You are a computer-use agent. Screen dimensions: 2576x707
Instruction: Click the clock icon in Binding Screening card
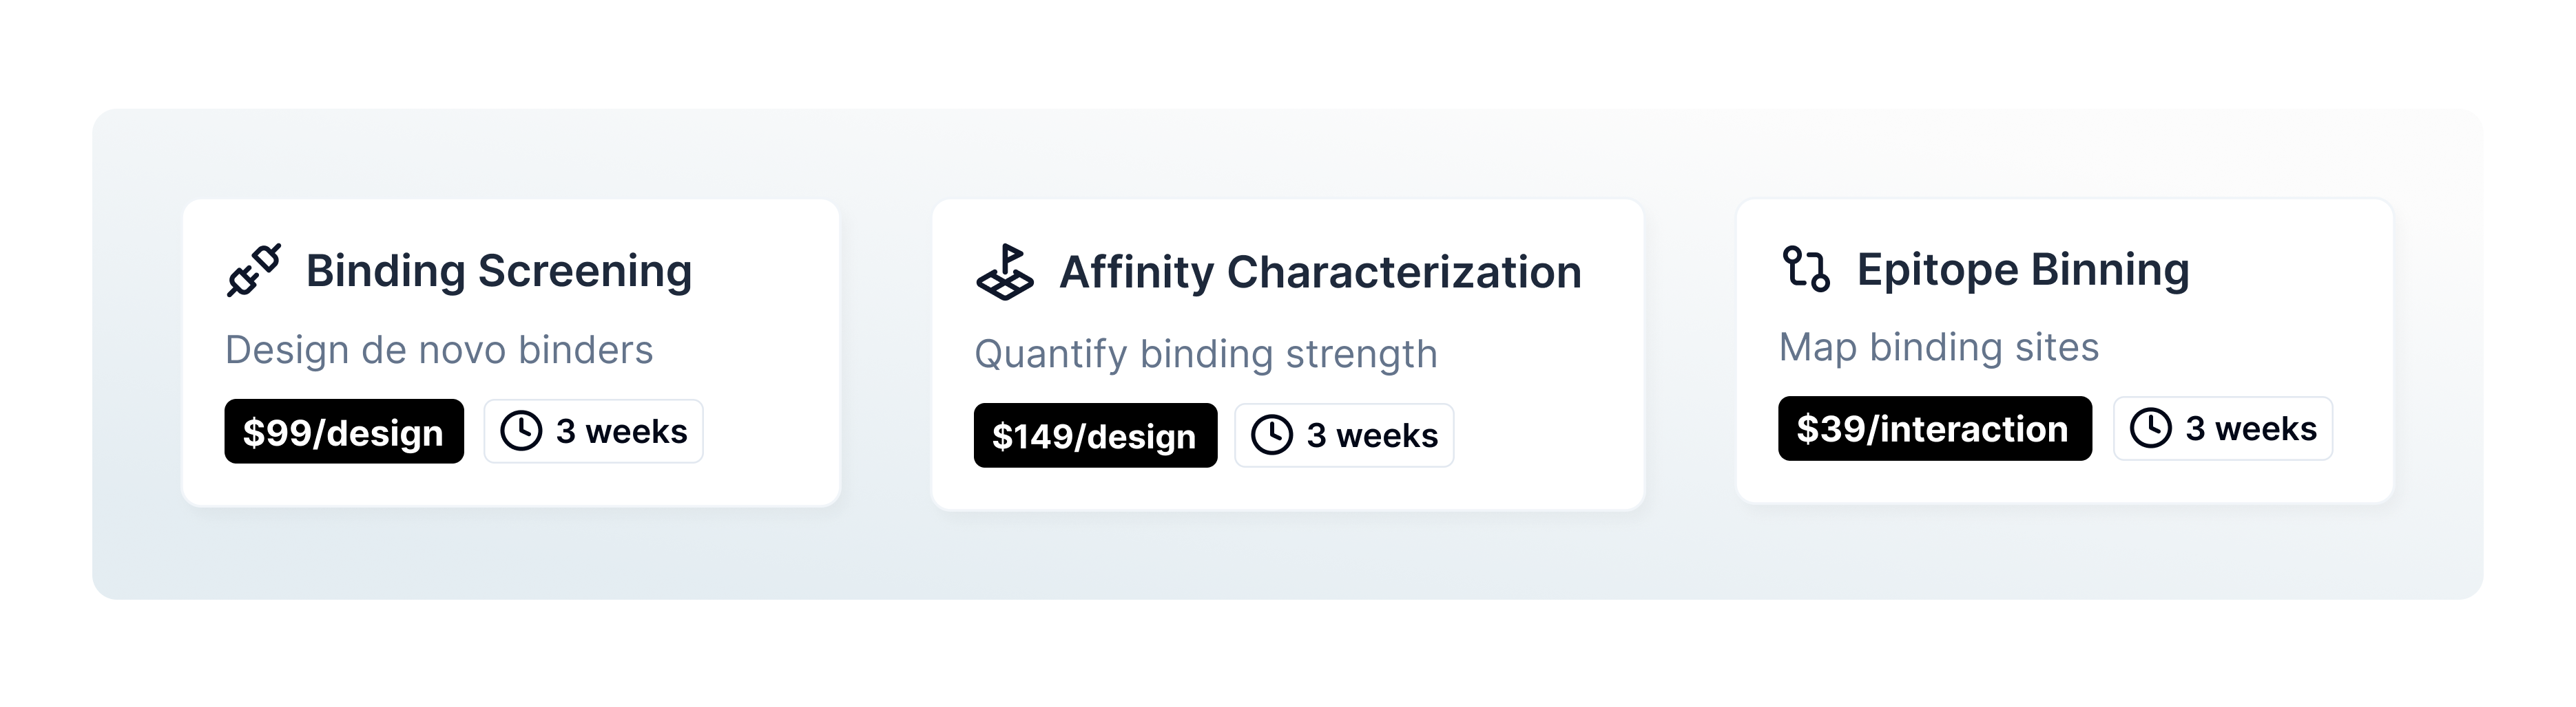(521, 431)
